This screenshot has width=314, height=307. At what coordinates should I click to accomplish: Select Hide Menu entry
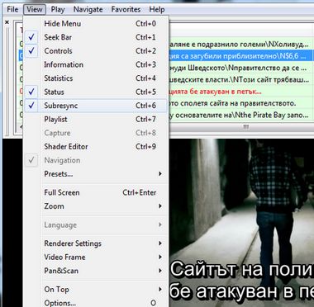pyautogui.click(x=96, y=24)
